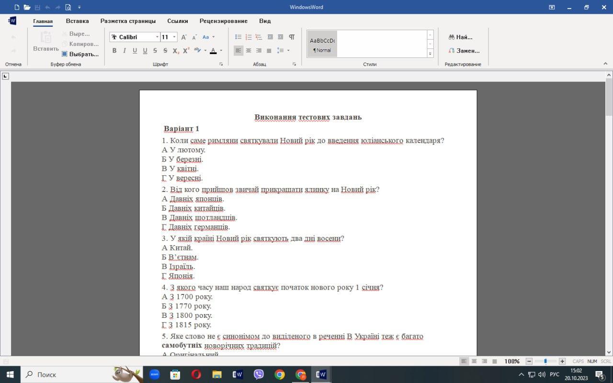This screenshot has height=383, width=613.
Task: Click the Заменить replace button
Action: [464, 51]
